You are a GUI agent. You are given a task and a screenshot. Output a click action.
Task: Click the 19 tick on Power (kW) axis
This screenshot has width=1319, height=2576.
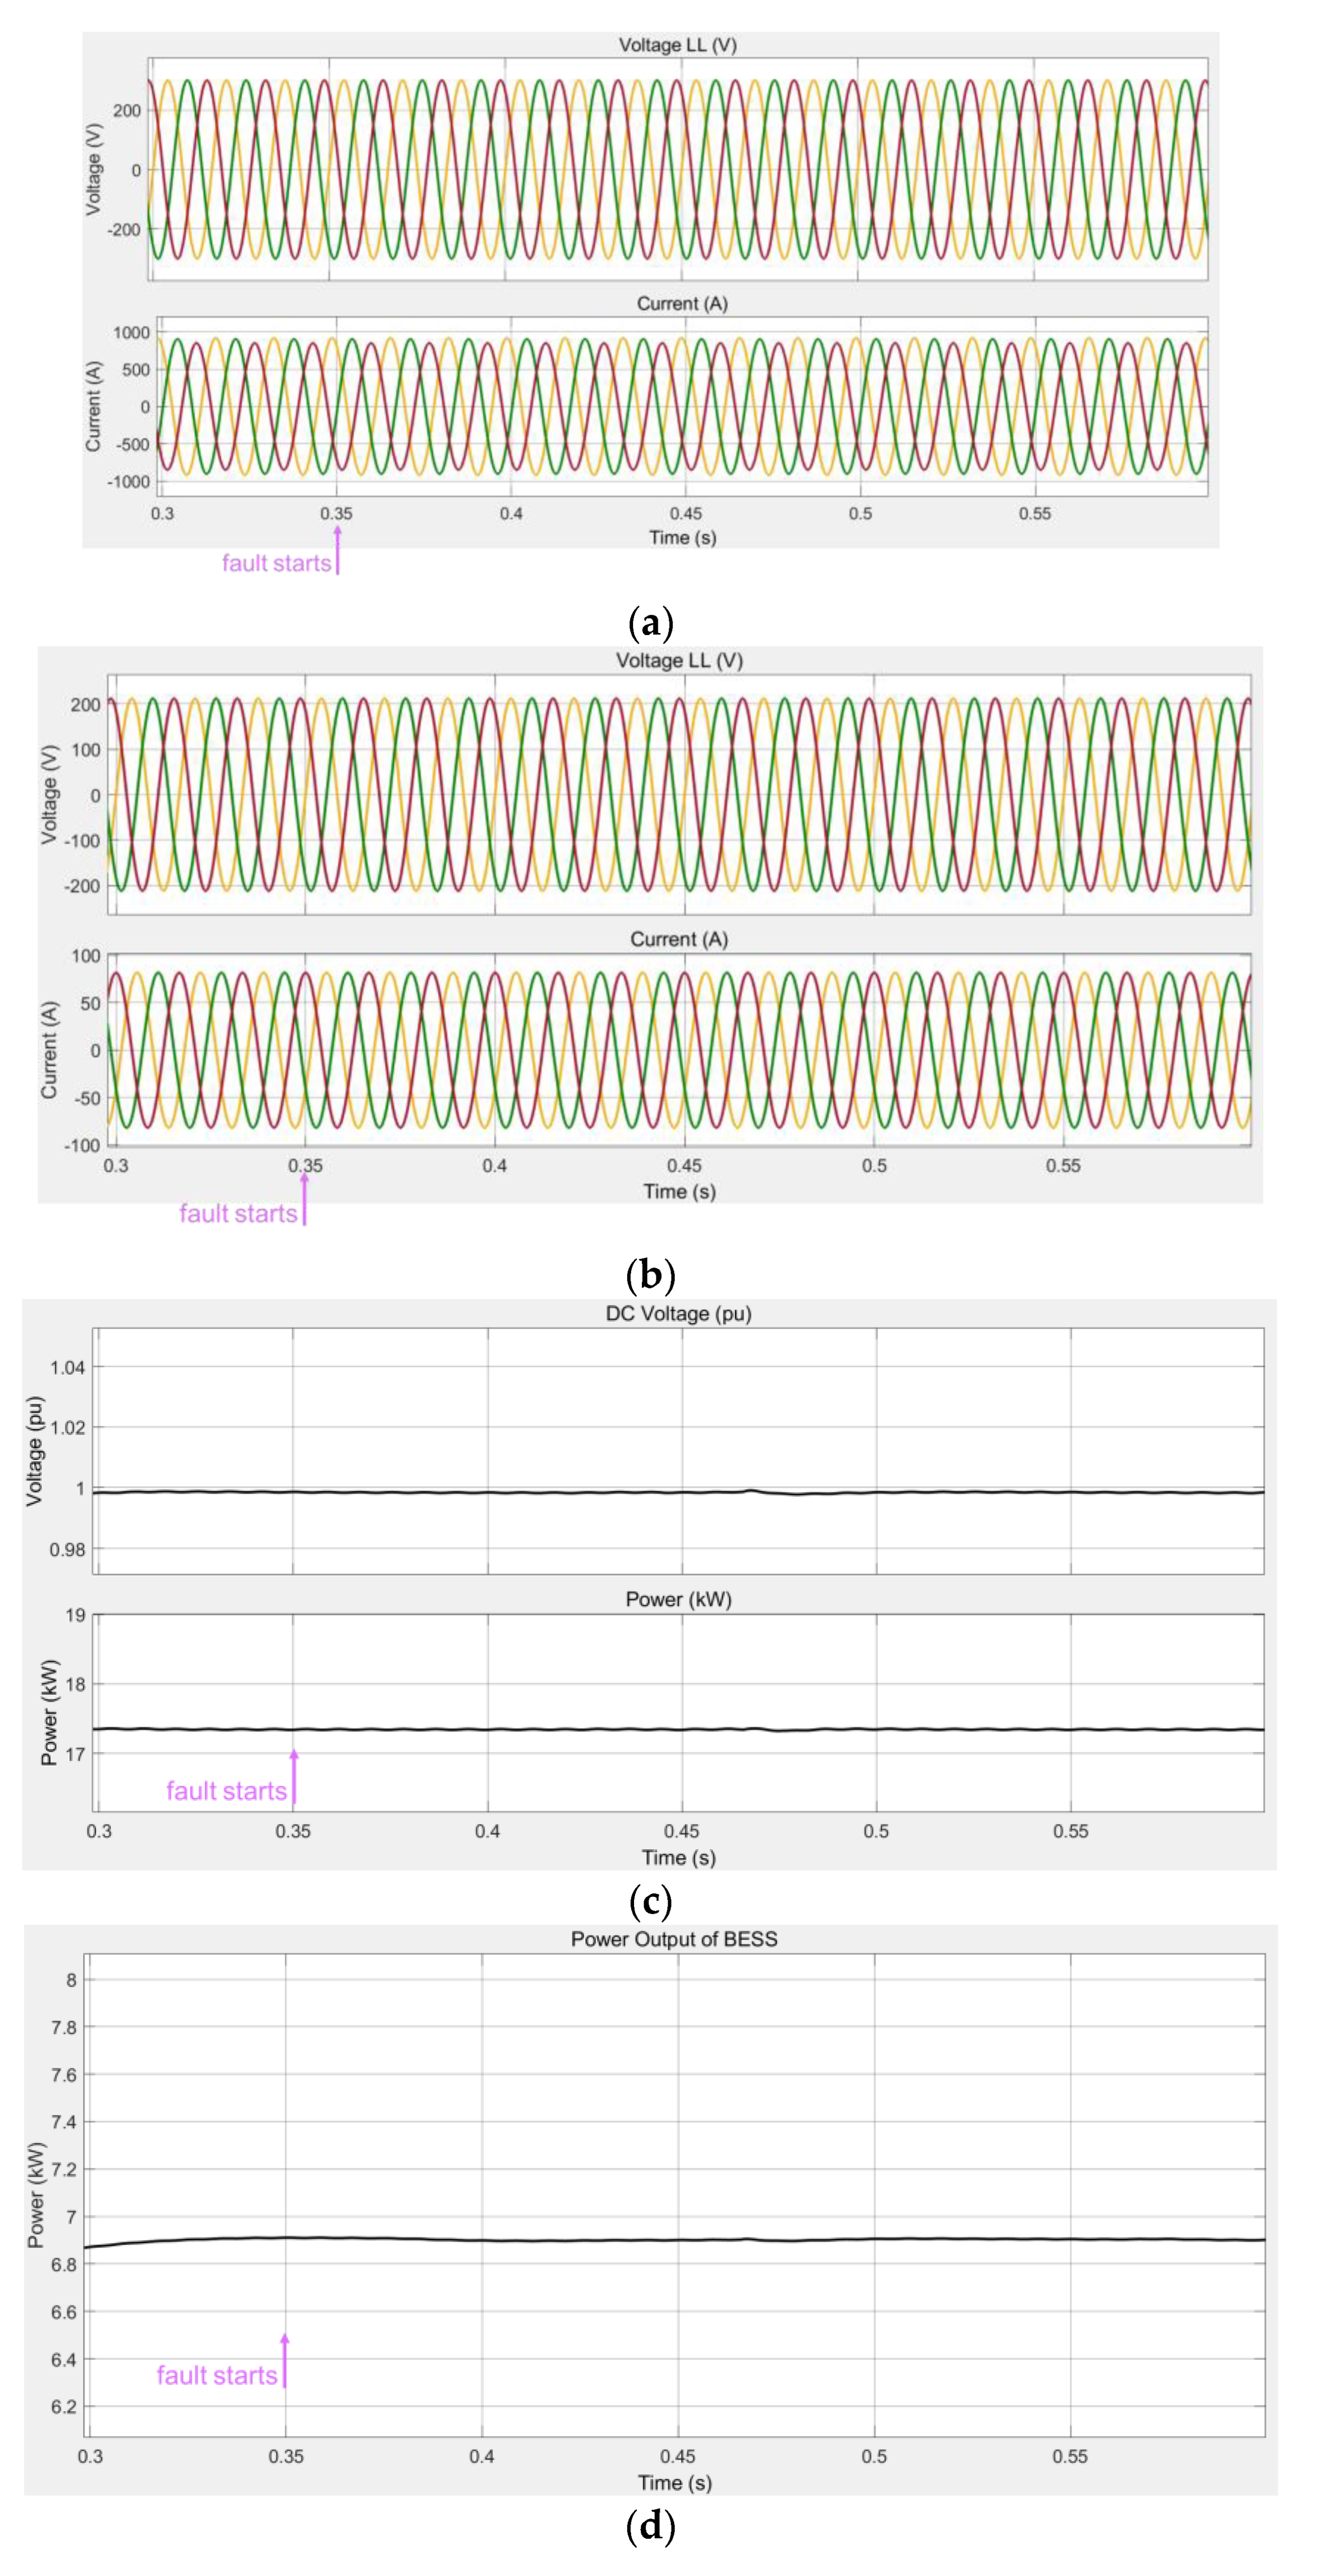[x=75, y=1615]
